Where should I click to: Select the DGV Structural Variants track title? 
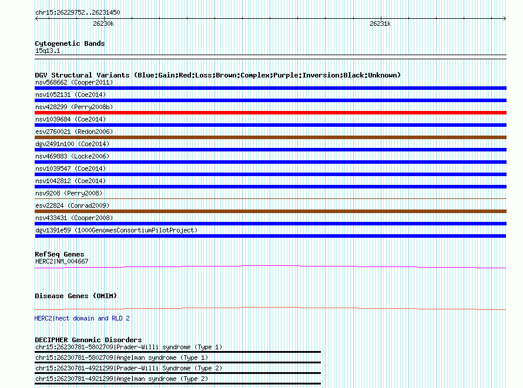(218, 75)
